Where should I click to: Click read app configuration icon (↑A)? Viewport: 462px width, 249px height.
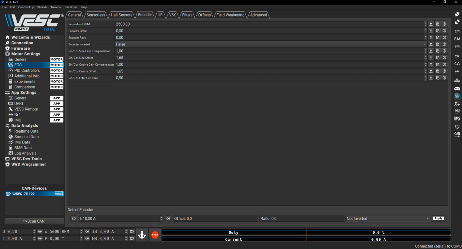[457, 56]
